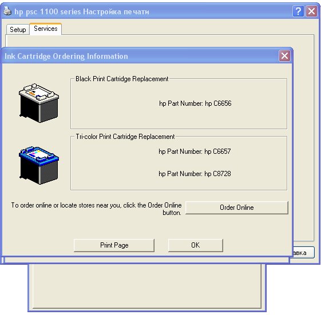Click the tri-color print cartridge image
This screenshot has width=321, height=315.
(39, 165)
